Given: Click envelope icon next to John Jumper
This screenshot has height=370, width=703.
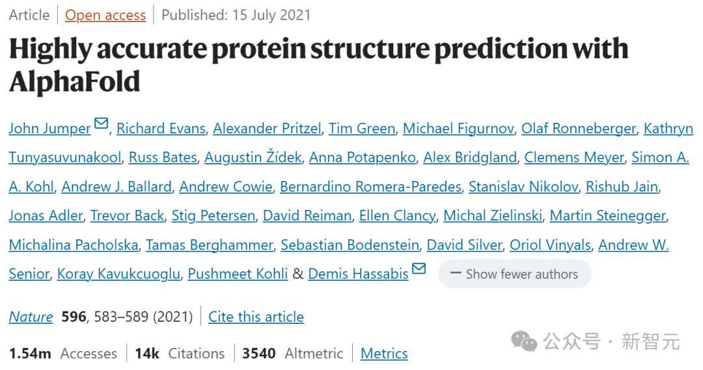Looking at the screenshot, I should tap(101, 124).
